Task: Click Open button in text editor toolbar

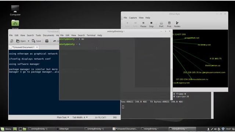Action: pos(21,41)
